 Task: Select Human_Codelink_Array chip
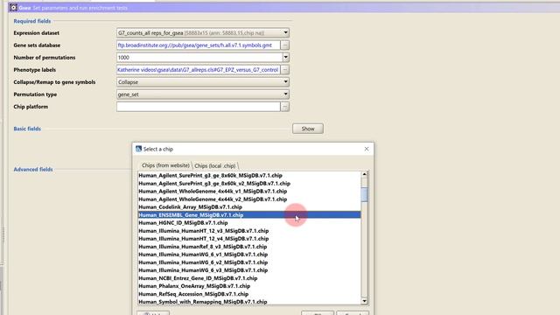coord(249,206)
